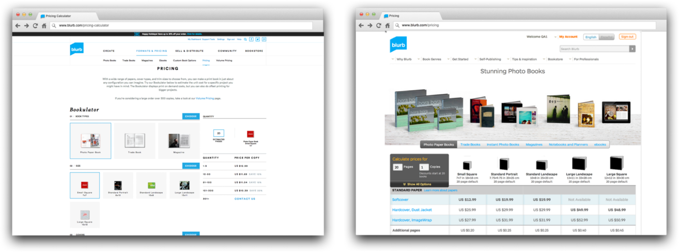Open the My Account link
Viewport: 679px width, 252px height.
click(568, 37)
